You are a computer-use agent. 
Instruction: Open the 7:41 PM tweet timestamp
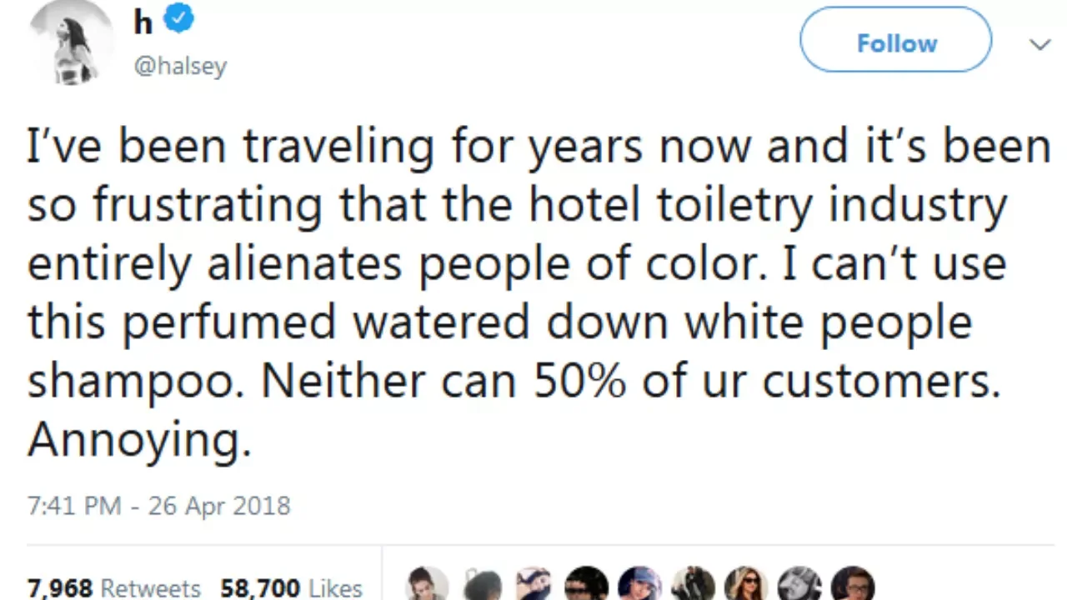point(73,506)
